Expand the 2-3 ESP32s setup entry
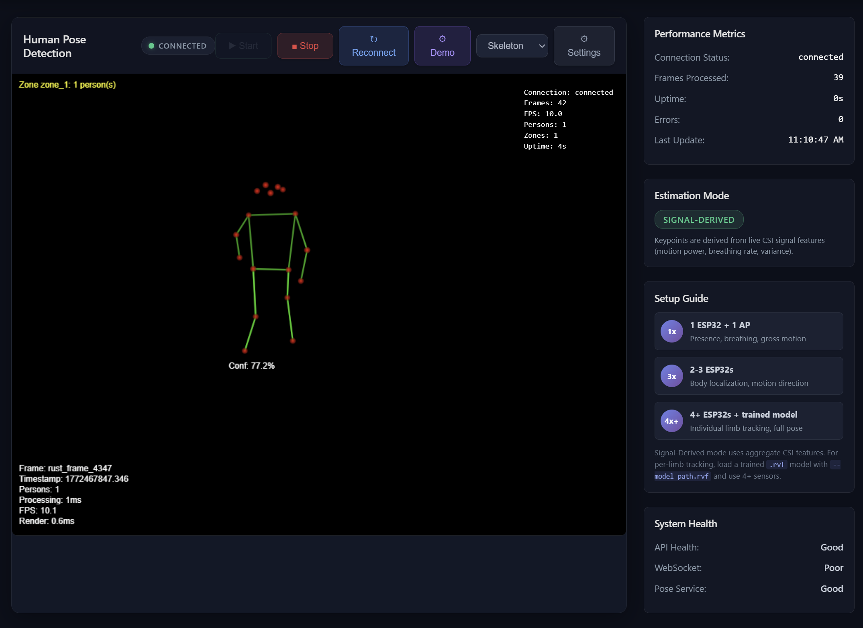 [749, 376]
